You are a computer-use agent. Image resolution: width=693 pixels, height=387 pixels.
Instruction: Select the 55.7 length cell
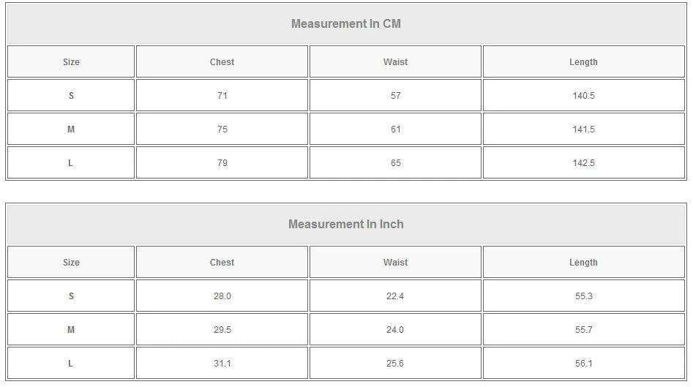[x=583, y=330]
